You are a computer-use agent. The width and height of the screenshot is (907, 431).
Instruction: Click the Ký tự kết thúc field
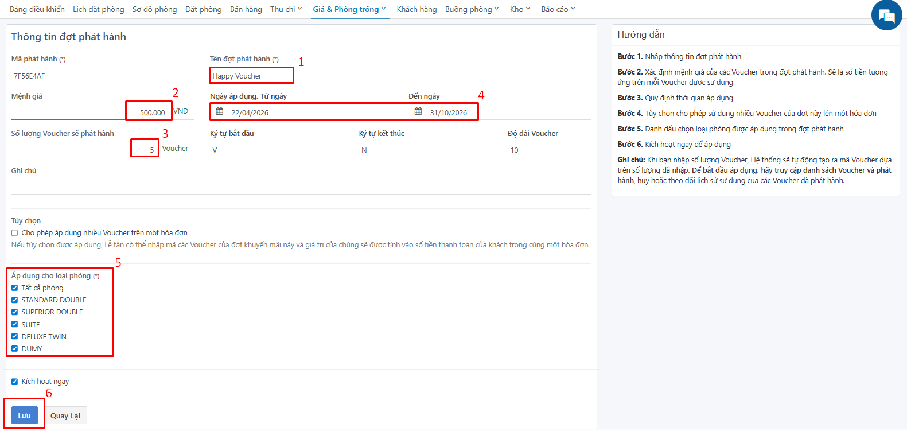tap(426, 150)
